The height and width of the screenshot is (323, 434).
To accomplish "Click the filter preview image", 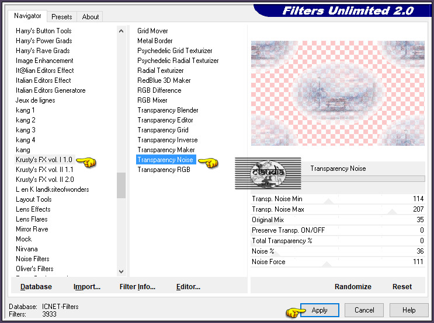I will pos(338,93).
